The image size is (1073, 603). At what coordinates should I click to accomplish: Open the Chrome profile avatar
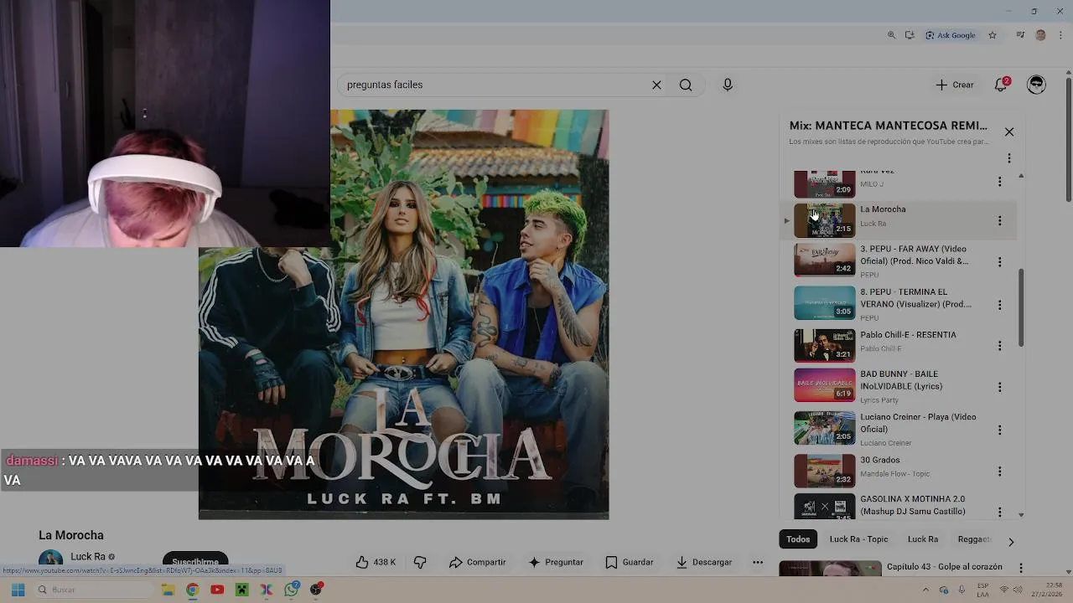tap(1041, 35)
